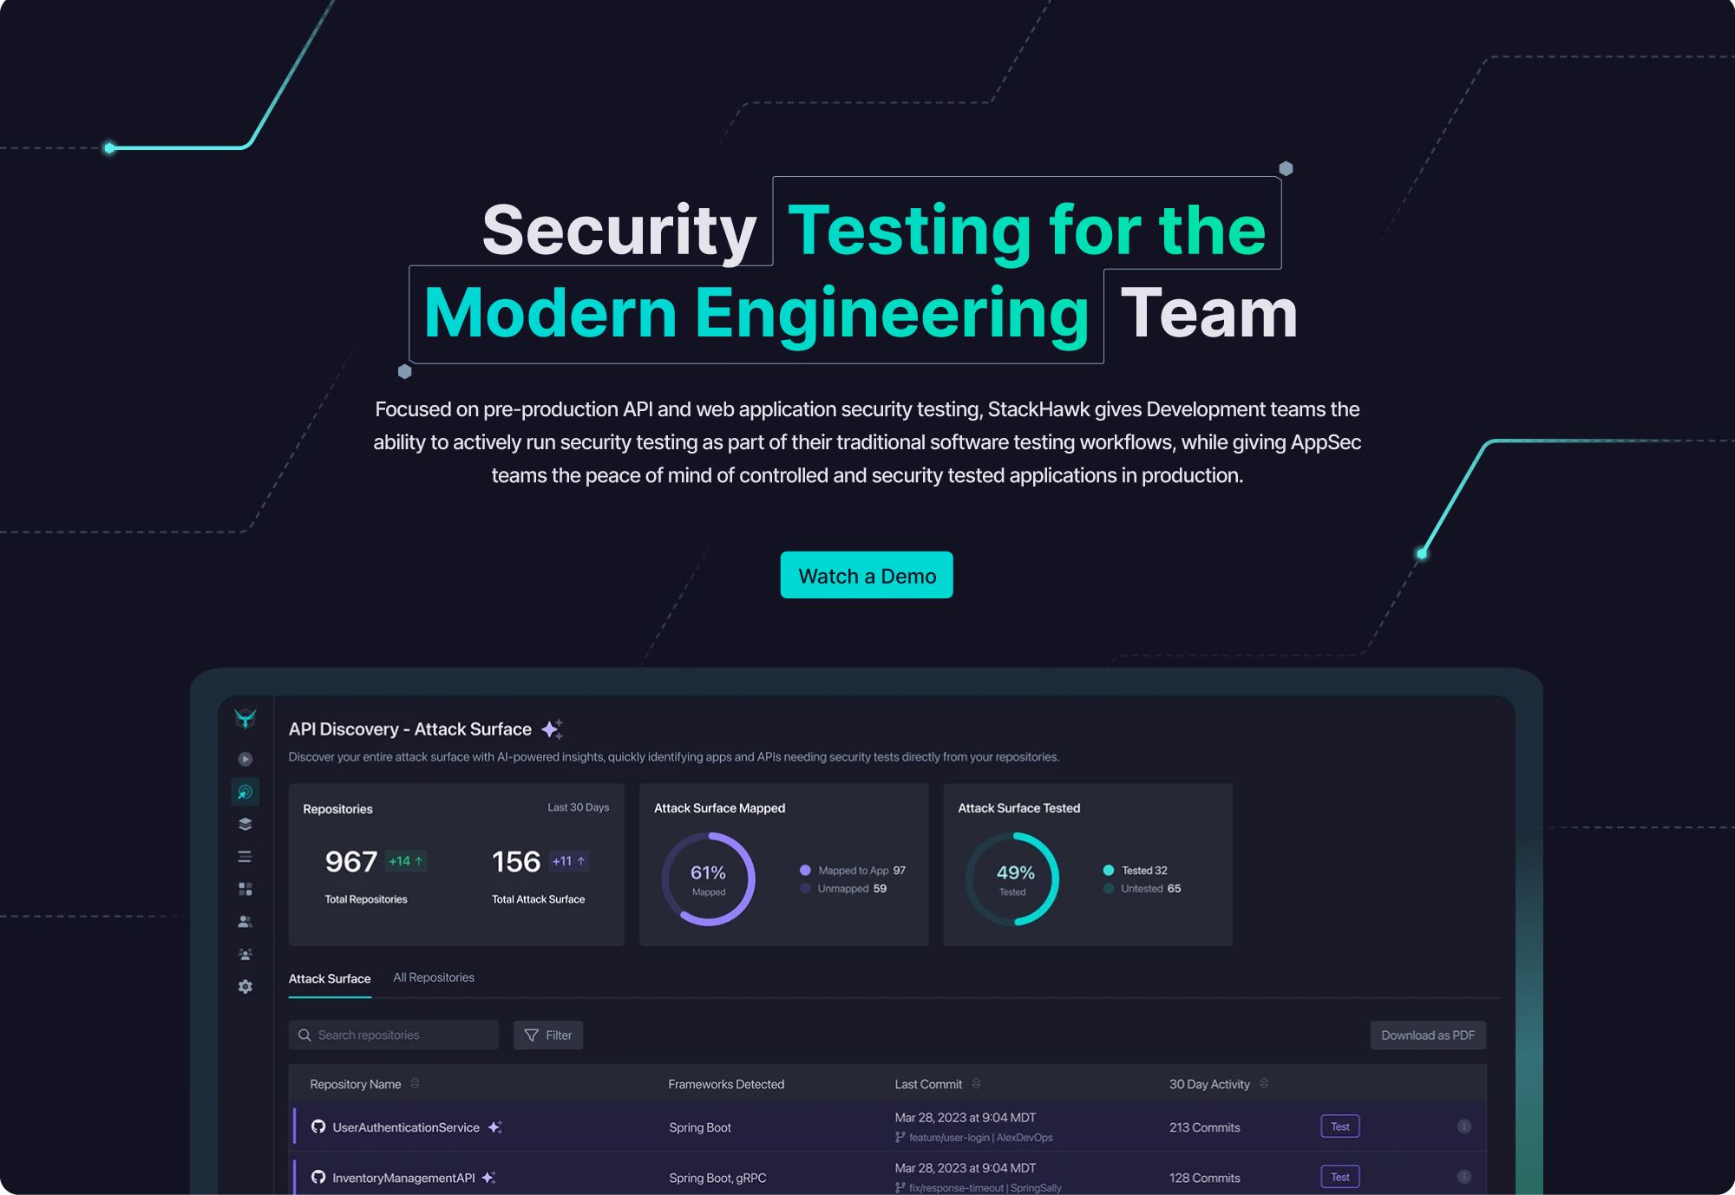The width and height of the screenshot is (1735, 1195).
Task: Click the play icon in sidebar
Action: (246, 759)
